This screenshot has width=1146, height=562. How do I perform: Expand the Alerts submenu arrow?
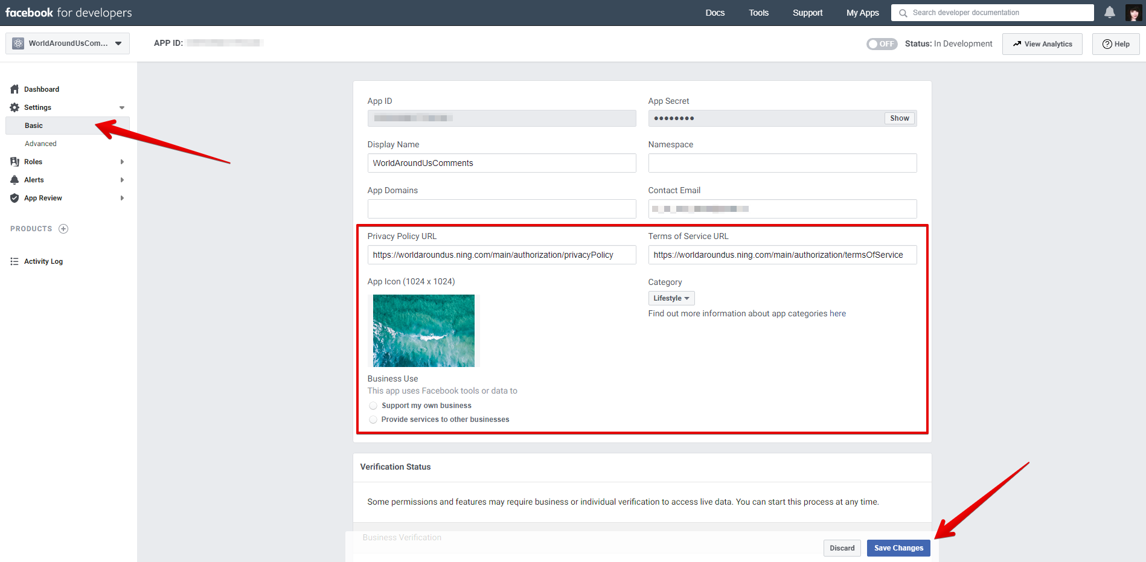122,180
